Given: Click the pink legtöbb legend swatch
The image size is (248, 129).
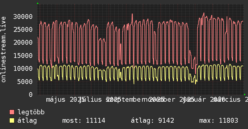Looking at the screenshot, I should click(x=12, y=112).
